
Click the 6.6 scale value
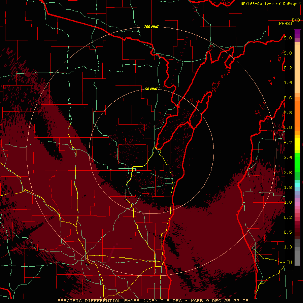[x=288, y=98]
